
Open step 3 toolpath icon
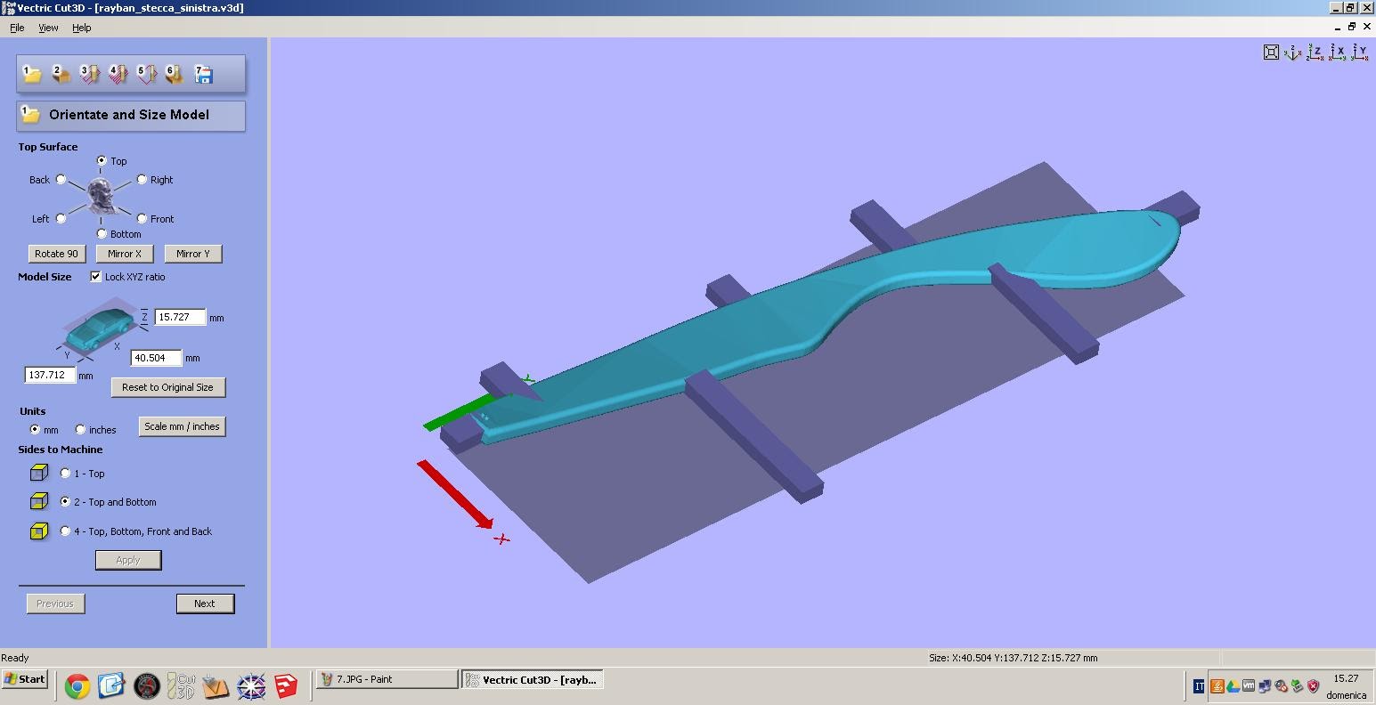click(89, 74)
